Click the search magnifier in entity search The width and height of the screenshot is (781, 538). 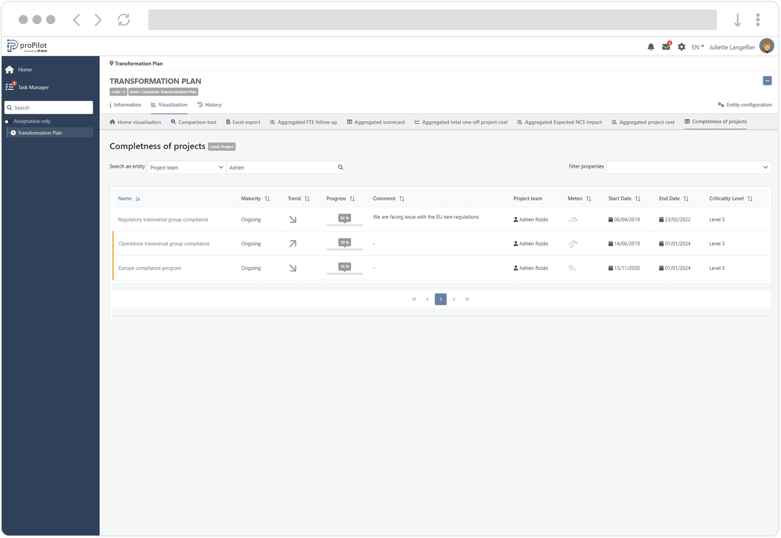point(340,167)
